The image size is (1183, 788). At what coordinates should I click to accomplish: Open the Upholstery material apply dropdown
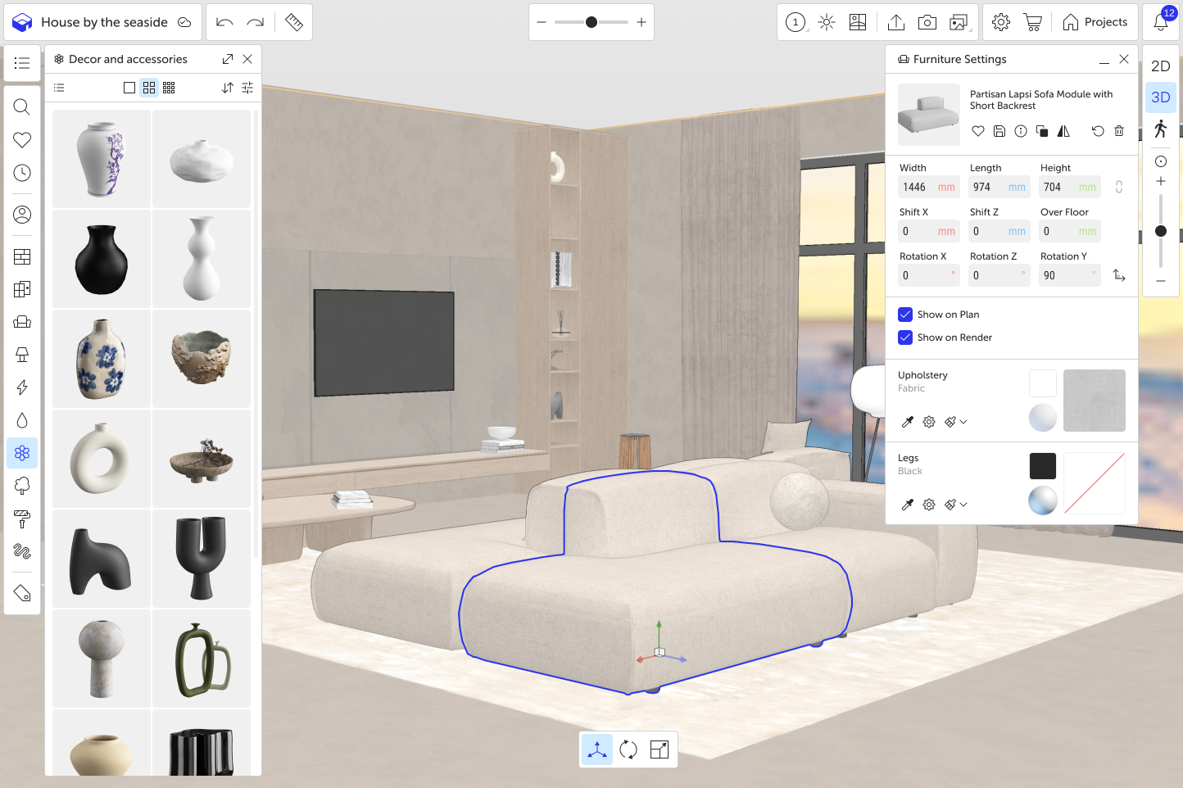coord(963,422)
